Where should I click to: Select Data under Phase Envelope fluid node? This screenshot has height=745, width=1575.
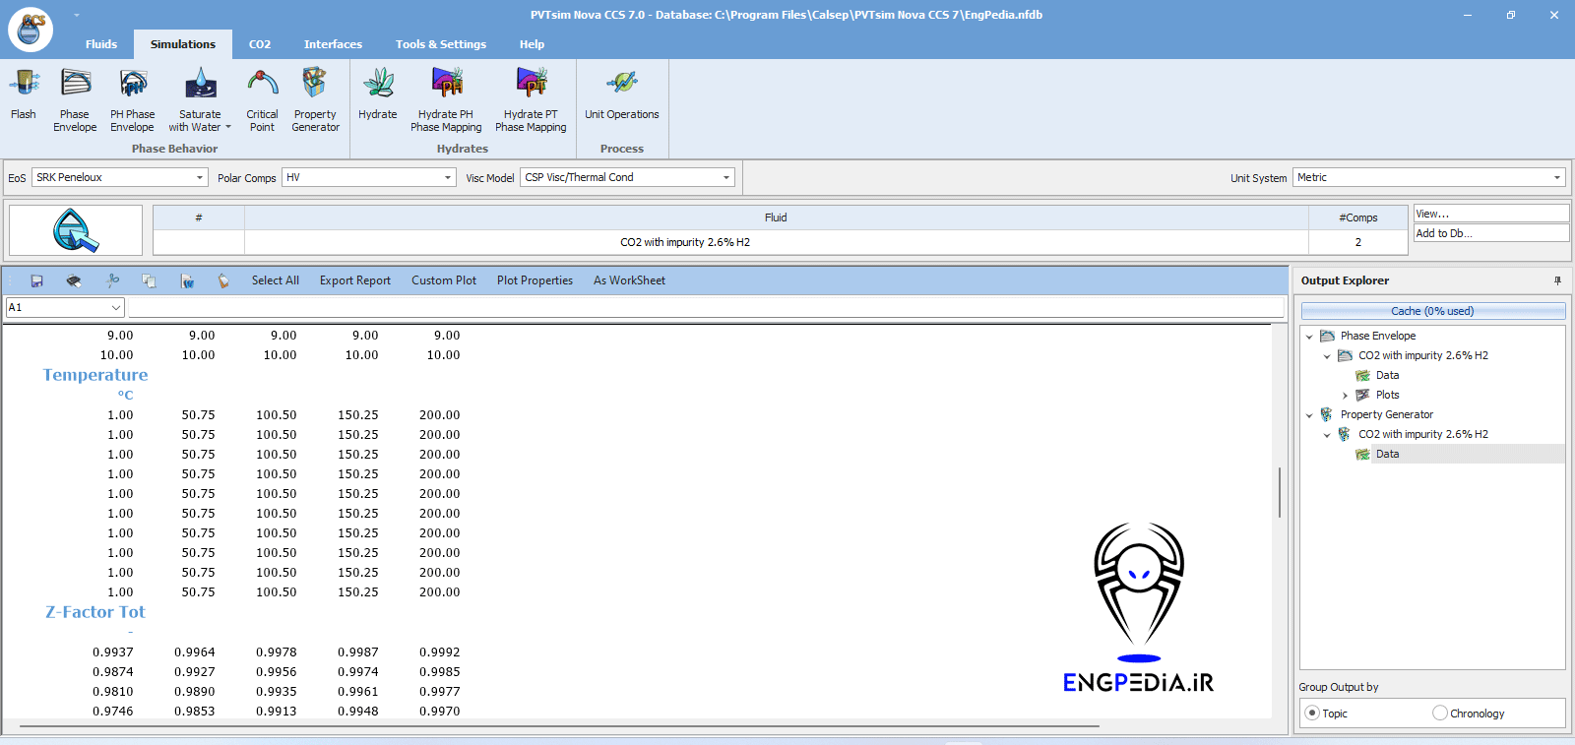[1388, 375]
